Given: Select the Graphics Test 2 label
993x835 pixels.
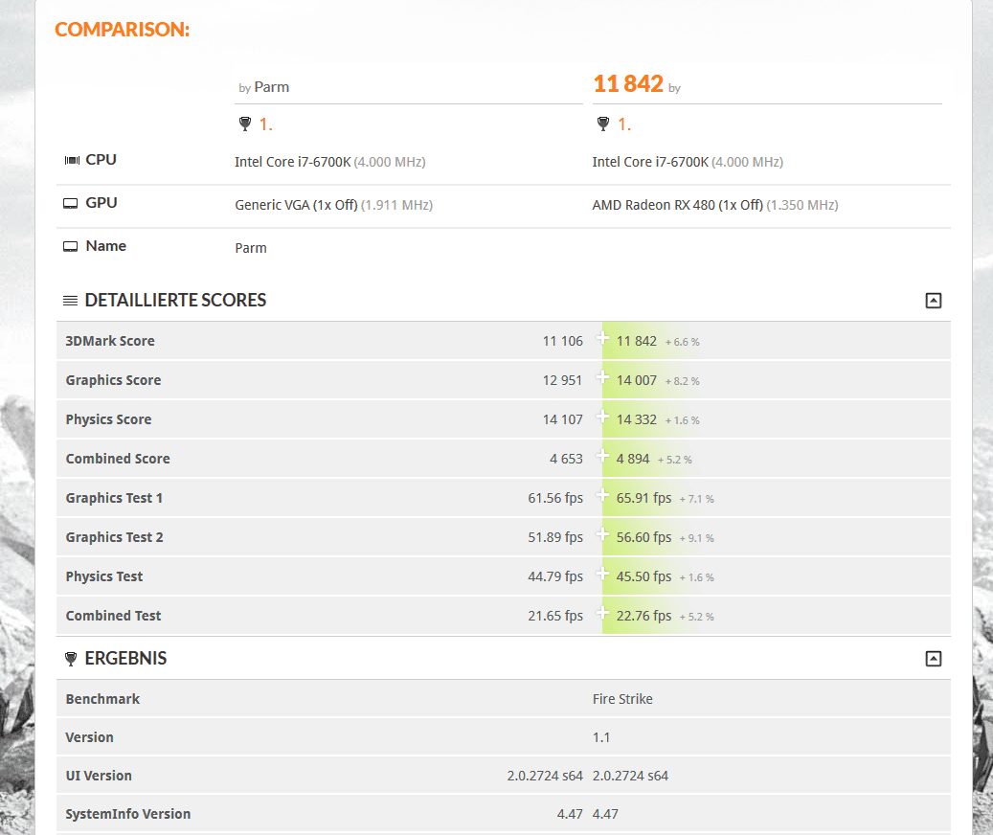Looking at the screenshot, I should 115,537.
